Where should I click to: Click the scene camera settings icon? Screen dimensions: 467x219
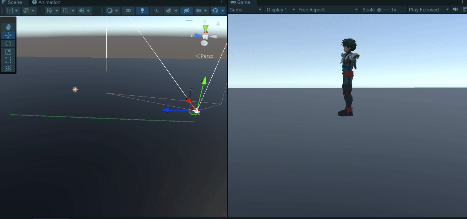pyautogui.click(x=199, y=11)
